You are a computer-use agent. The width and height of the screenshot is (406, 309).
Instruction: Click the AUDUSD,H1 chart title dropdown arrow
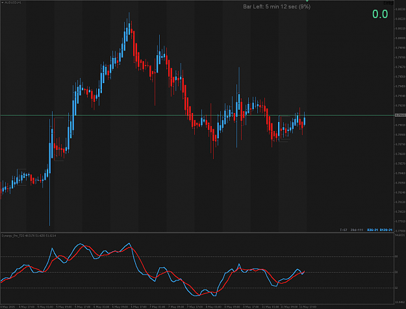pyautogui.click(x=3, y=3)
